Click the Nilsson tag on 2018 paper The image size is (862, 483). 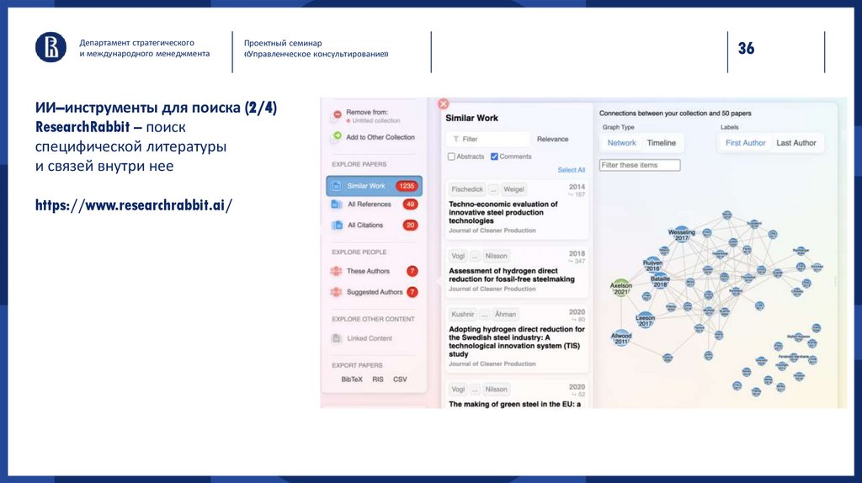496,256
